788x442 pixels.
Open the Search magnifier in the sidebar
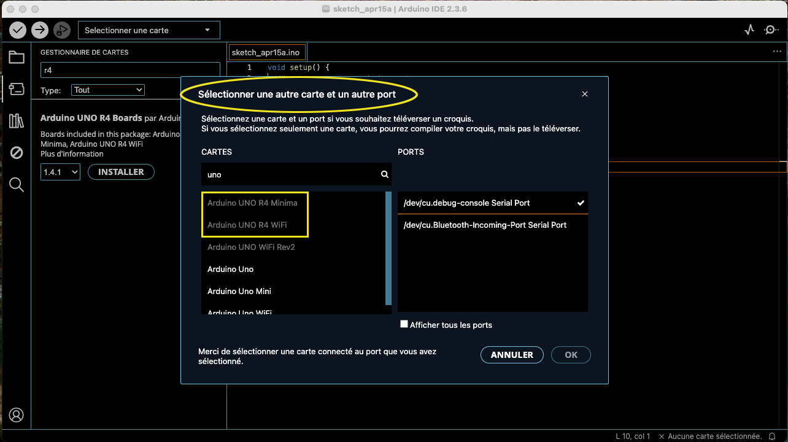point(17,185)
